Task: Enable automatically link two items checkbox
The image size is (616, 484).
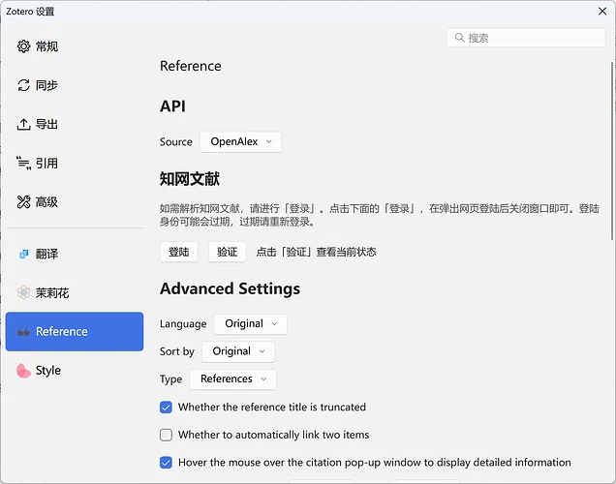Action: 166,435
